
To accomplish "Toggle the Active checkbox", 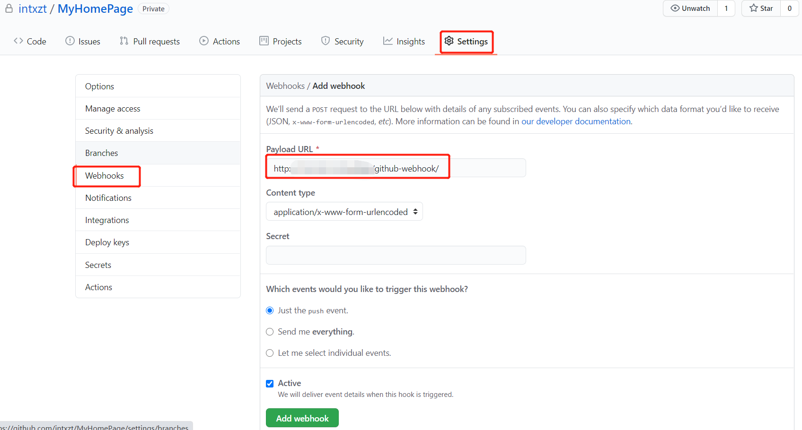I will click(270, 383).
